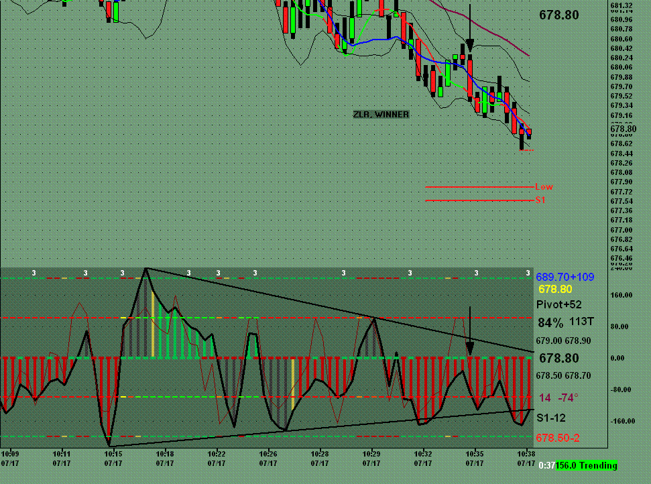Screen dimensions: 651x484
Task: Click the 10:32 time axis label
Action: pyautogui.click(x=422, y=453)
